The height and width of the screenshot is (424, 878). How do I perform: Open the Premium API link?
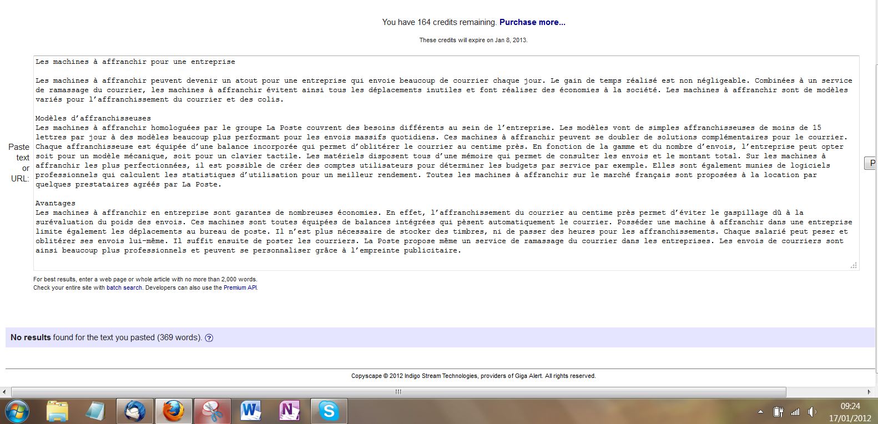[x=240, y=288]
